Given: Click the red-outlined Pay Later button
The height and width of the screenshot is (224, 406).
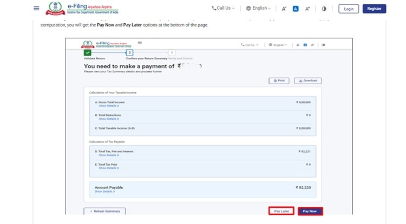Looking at the screenshot, I should [281, 211].
